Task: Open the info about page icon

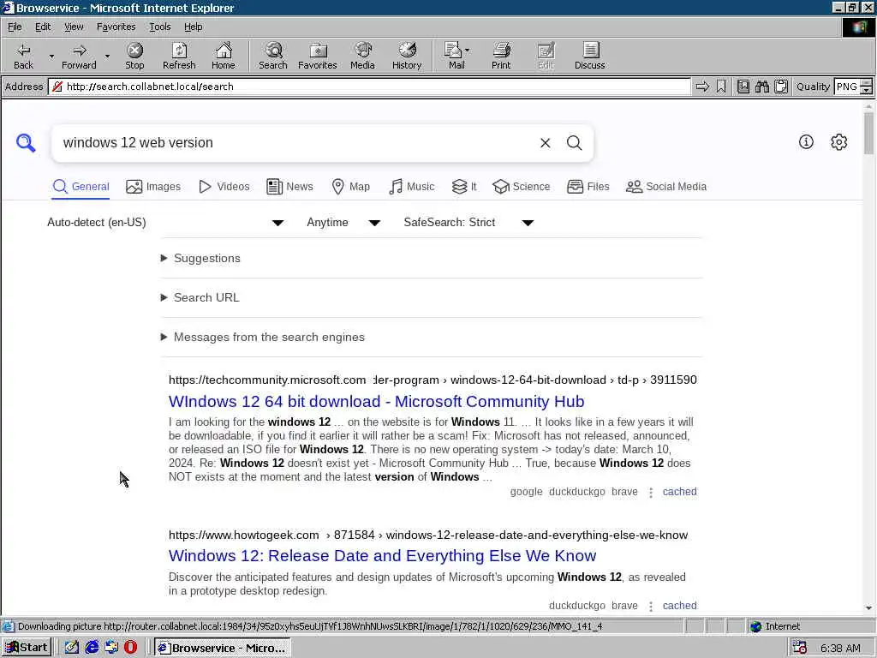Action: click(x=806, y=142)
